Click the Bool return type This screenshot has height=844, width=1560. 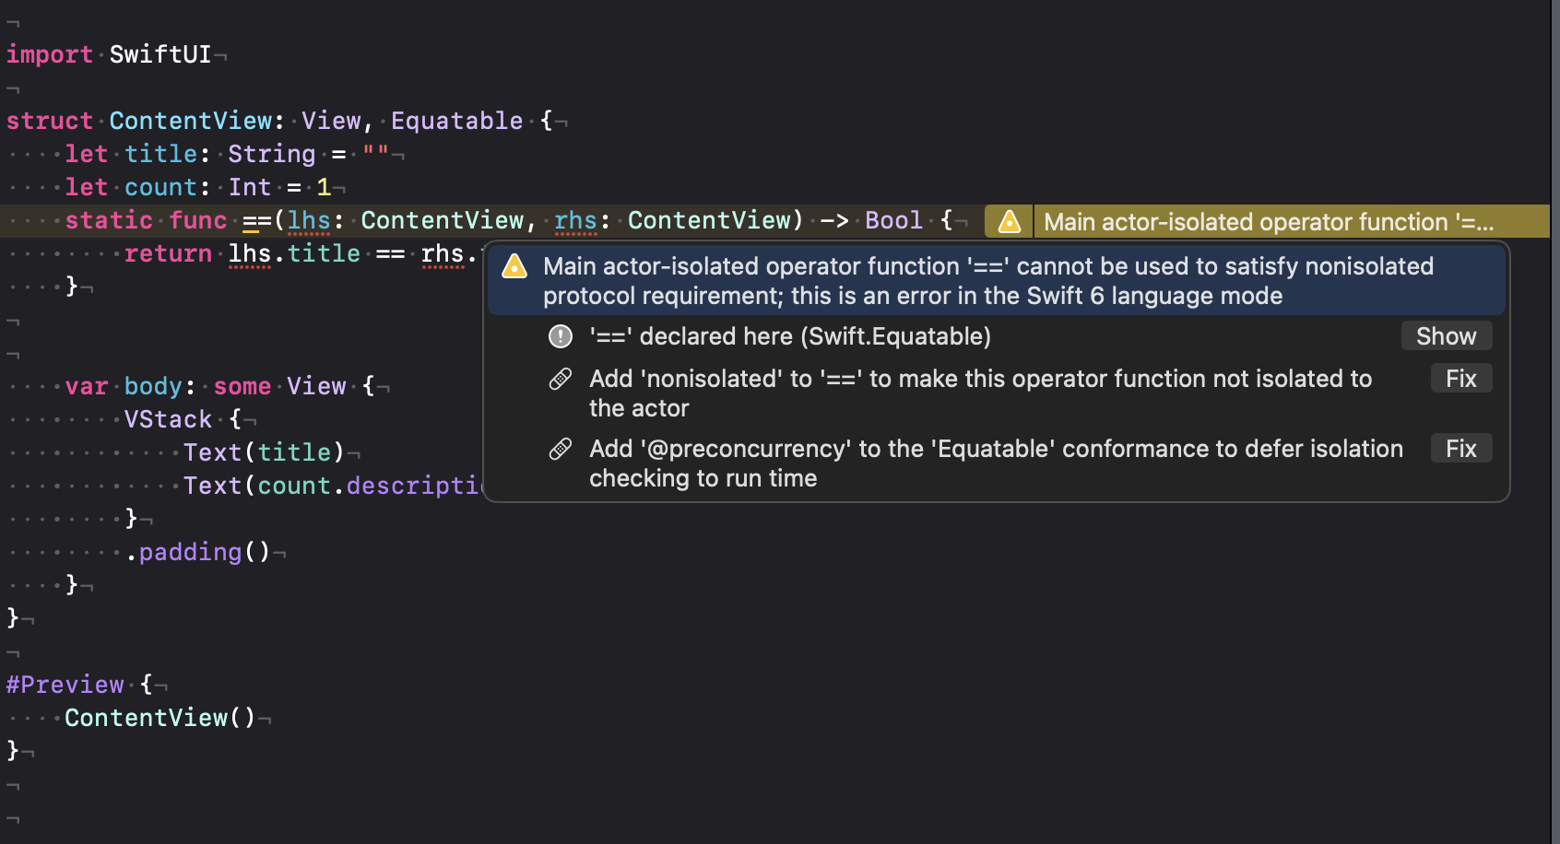pyautogui.click(x=893, y=221)
